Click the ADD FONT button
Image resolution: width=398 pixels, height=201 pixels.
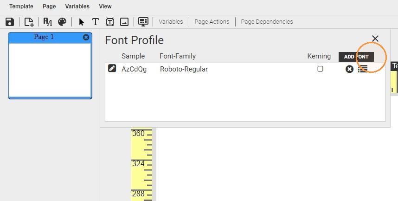[x=356, y=57]
